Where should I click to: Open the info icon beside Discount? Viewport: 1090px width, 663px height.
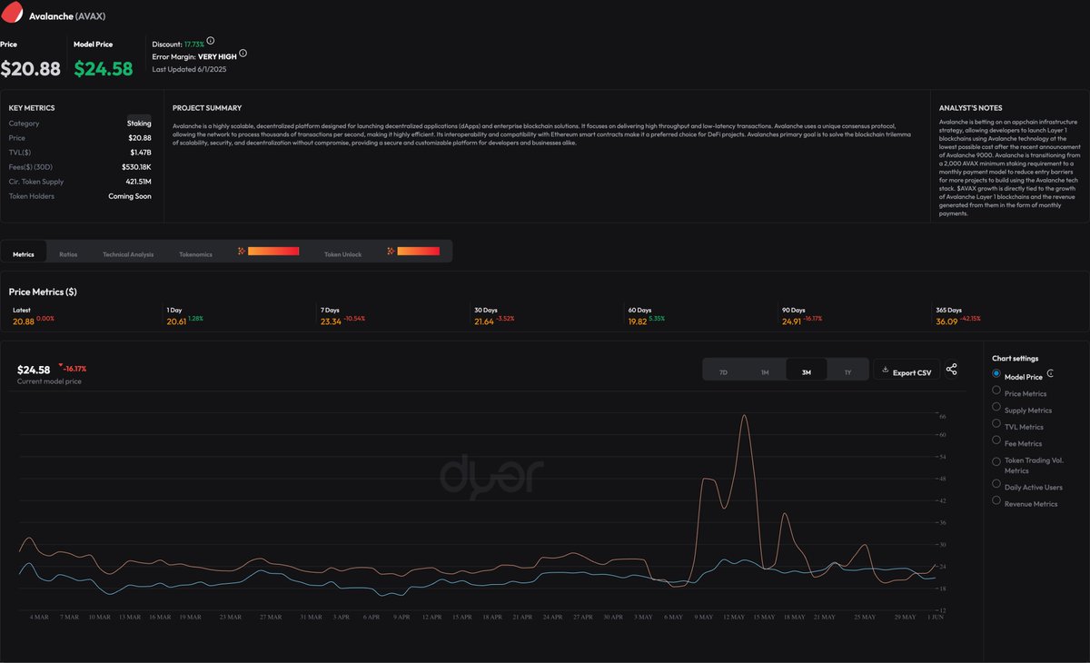pyautogui.click(x=211, y=41)
